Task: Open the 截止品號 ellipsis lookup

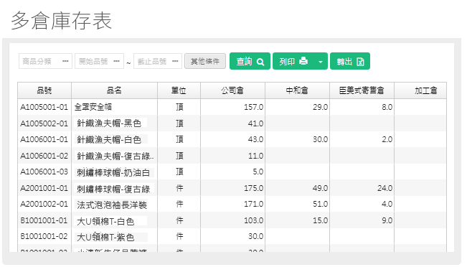Action: [x=175, y=61]
